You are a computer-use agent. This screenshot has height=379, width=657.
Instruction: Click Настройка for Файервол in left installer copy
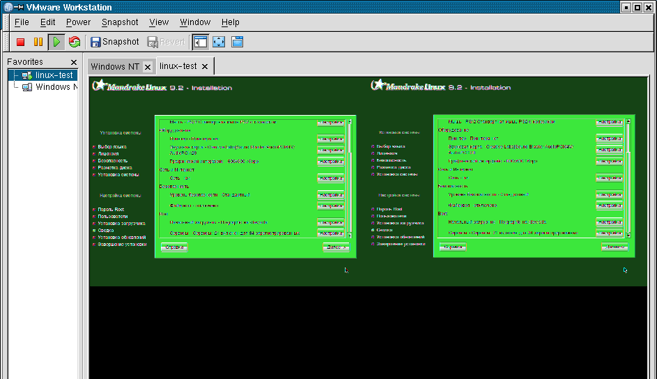tap(331, 206)
